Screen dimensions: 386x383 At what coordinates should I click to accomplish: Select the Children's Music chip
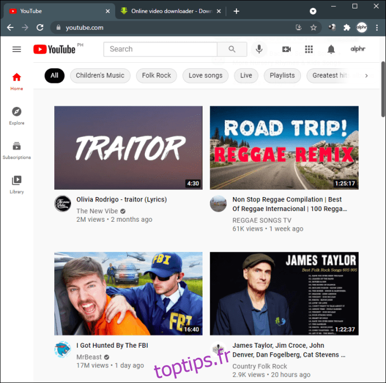tap(100, 76)
